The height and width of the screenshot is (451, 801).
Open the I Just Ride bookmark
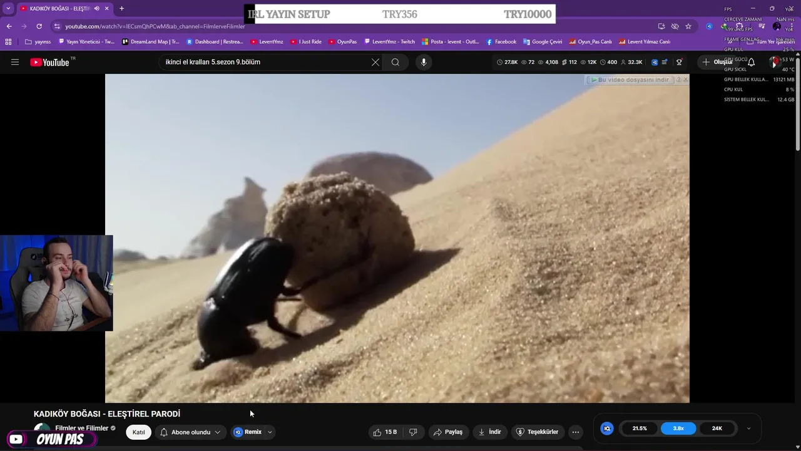pyautogui.click(x=305, y=42)
